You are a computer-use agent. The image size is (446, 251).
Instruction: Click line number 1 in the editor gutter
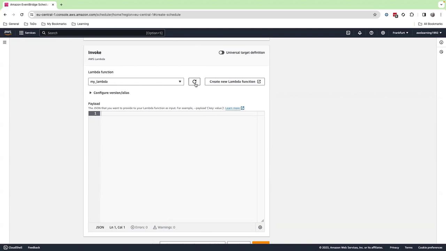pos(95,114)
